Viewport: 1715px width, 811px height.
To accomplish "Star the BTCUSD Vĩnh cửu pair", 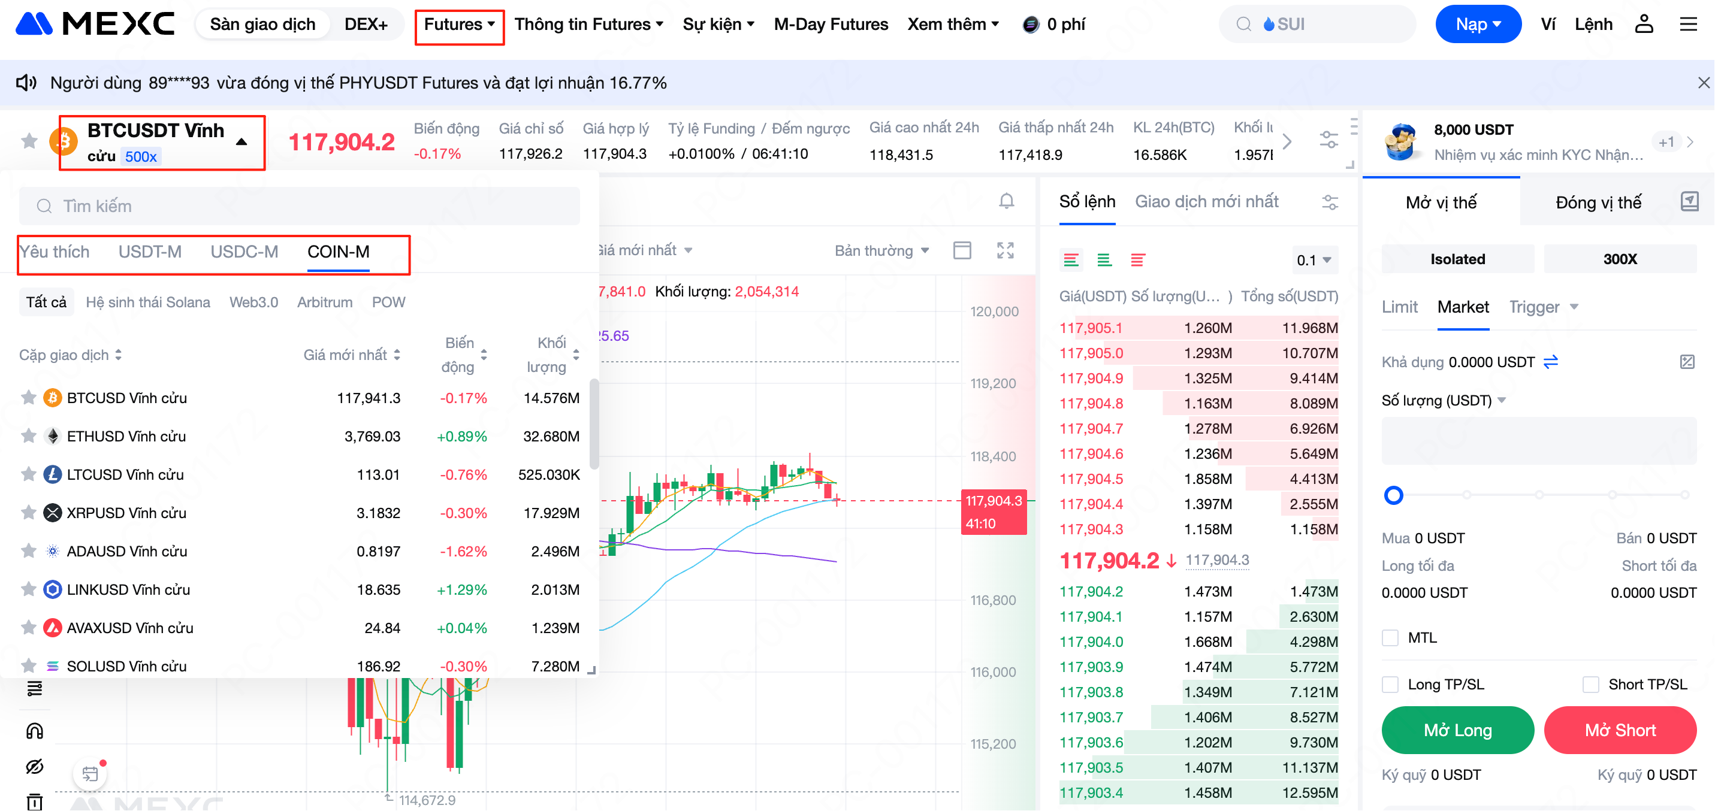I will [28, 398].
